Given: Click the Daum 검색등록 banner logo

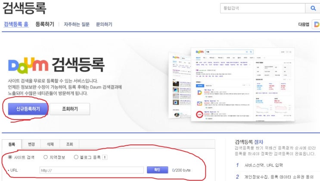Looking at the screenshot, I should click(x=56, y=65).
